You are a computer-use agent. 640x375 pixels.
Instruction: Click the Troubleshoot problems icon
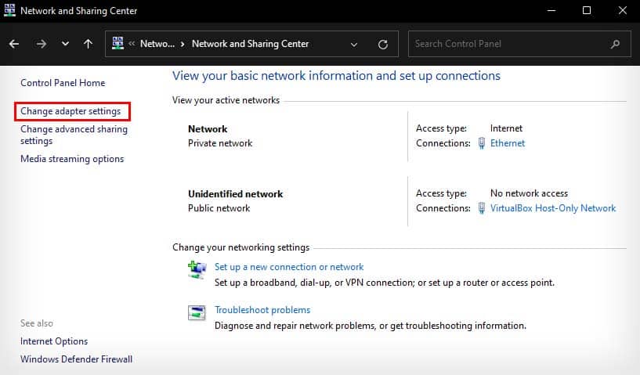197,313
